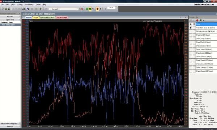This screenshot has width=217, height=130.
Task: Open the Scaling menu
Action: click(20, 5)
